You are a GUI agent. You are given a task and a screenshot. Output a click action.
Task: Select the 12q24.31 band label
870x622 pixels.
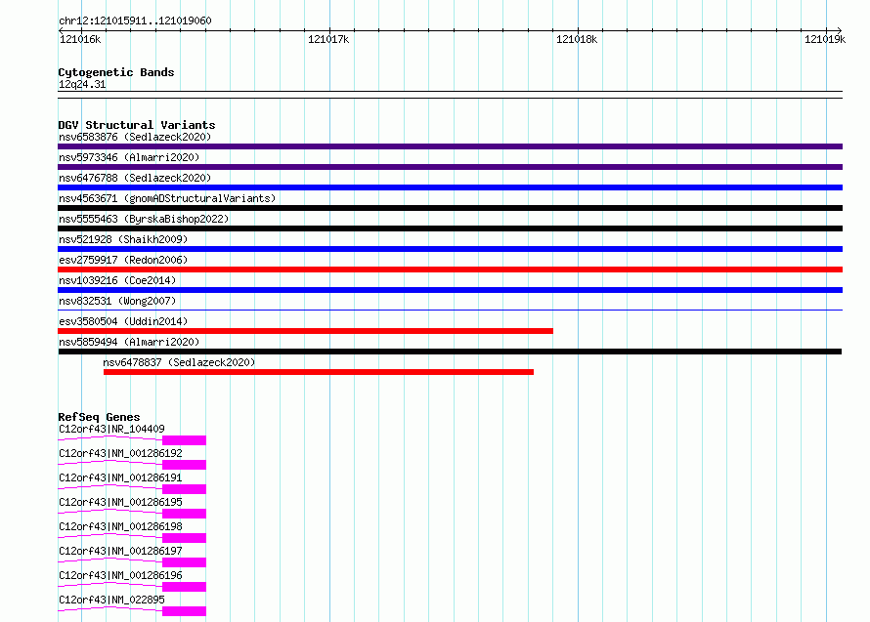[x=82, y=84]
